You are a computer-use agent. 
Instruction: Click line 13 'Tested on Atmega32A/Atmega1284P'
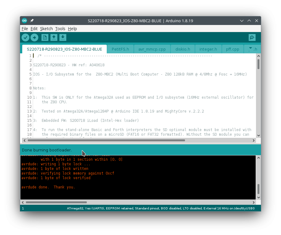[x=119, y=111]
